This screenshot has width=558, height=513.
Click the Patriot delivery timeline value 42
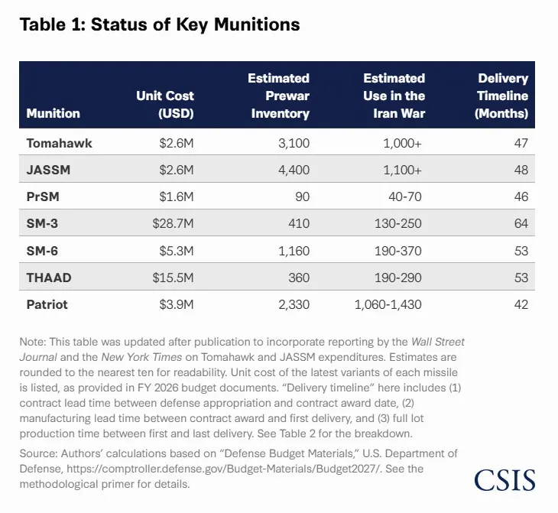(521, 304)
